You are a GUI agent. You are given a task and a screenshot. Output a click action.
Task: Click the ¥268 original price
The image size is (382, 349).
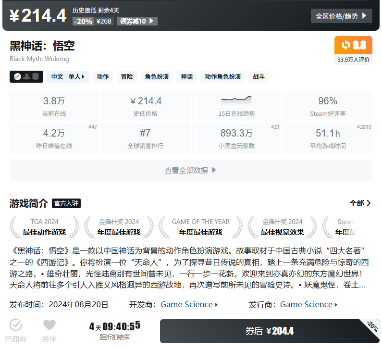[x=104, y=21]
